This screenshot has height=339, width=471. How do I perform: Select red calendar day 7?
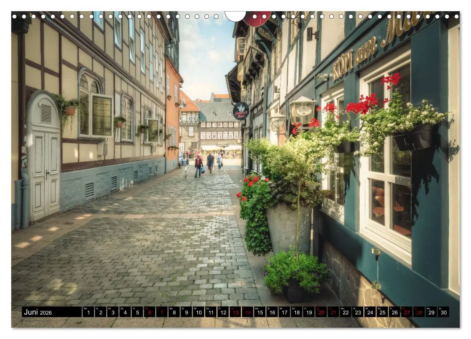[x=162, y=312]
